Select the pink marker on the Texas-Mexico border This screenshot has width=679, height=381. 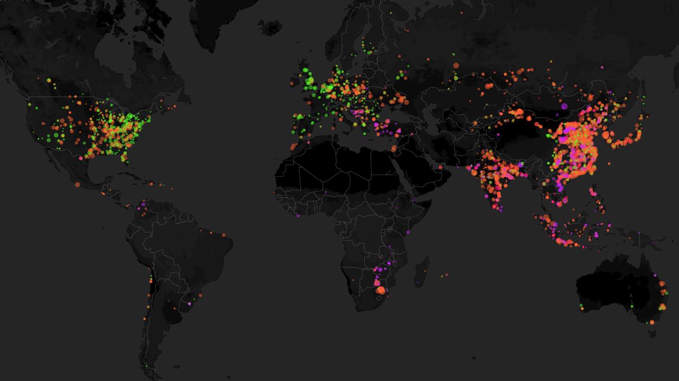coord(81,158)
